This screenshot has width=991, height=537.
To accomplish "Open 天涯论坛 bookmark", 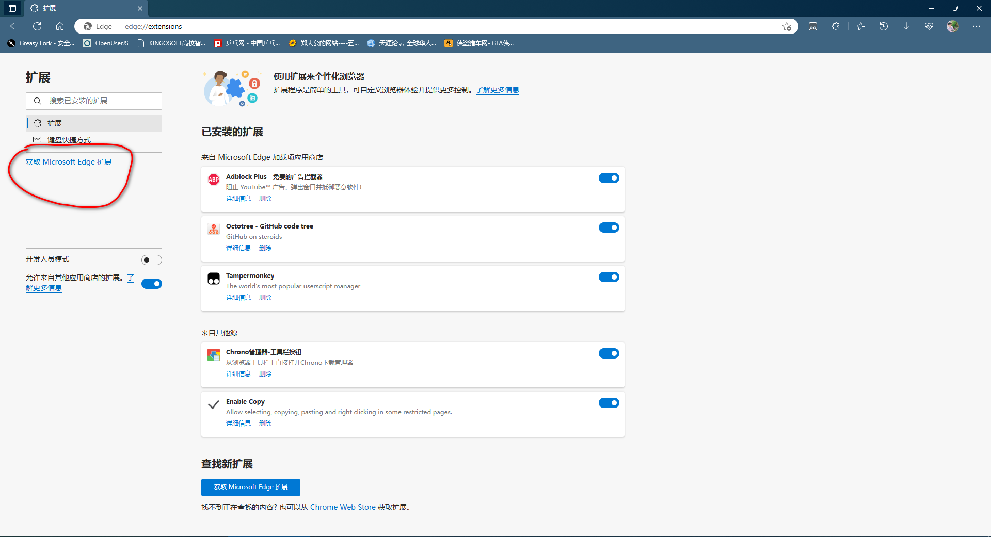I will 402,43.
